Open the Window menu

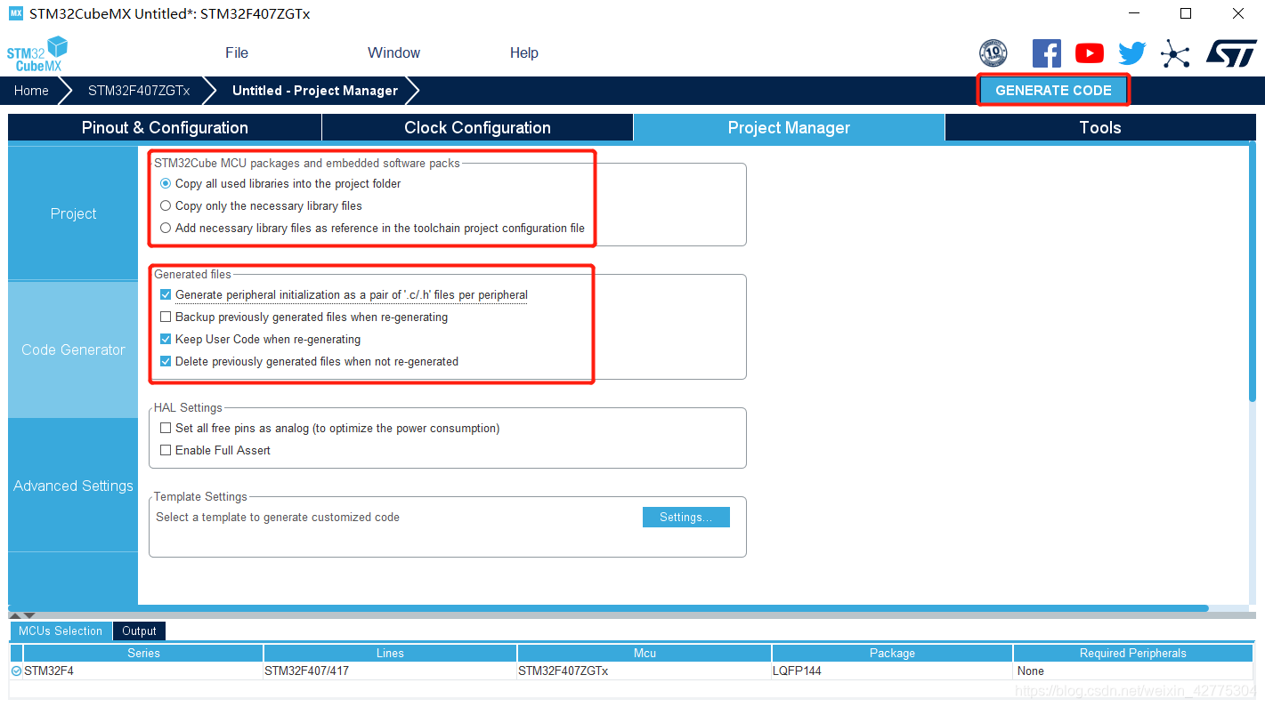393,53
